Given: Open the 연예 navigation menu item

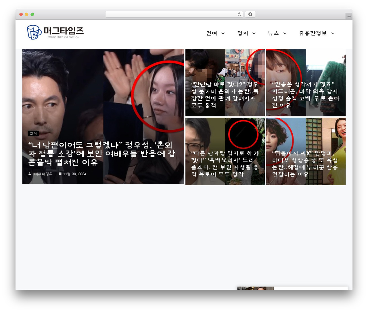Looking at the screenshot, I should 212,33.
